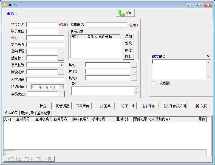
Task: Close the 跟踪记录 panel with X
Action: click(208, 56)
